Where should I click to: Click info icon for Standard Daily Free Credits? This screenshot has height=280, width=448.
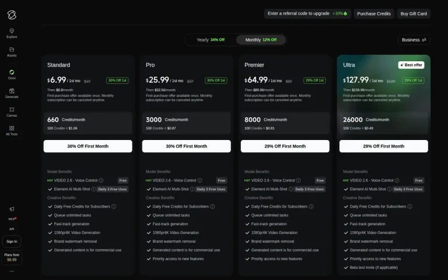114,206
